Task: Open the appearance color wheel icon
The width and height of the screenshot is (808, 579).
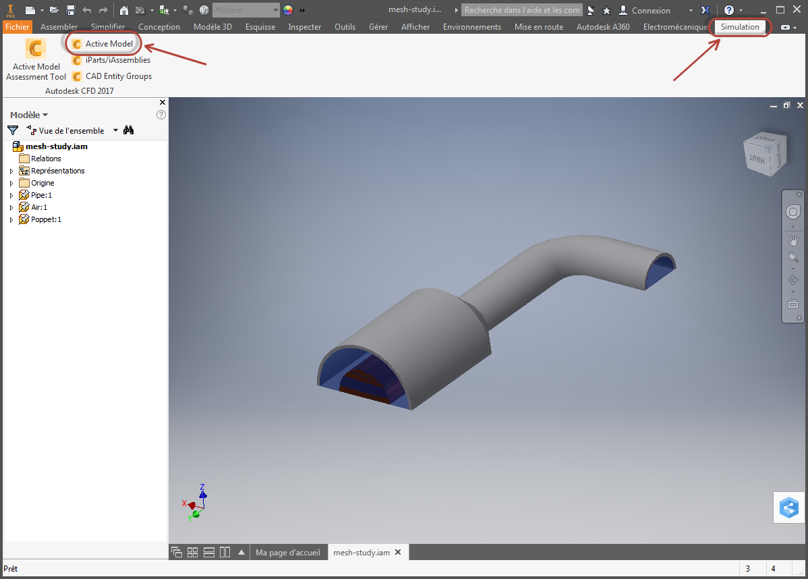Action: 288,10
